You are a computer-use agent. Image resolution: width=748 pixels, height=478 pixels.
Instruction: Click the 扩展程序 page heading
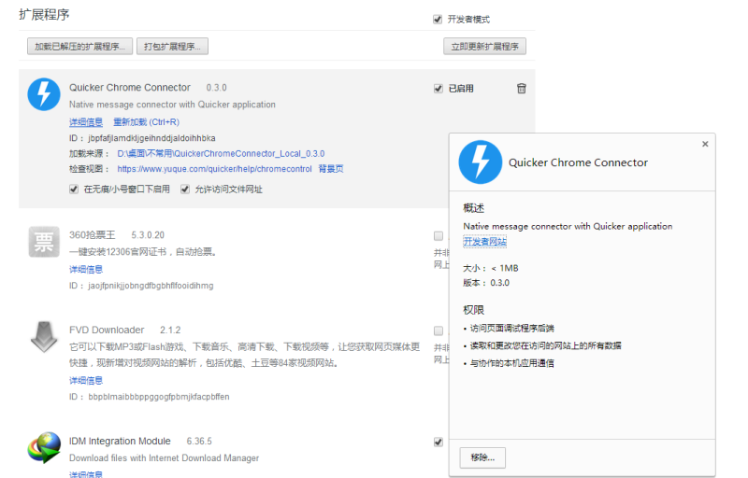point(44,15)
